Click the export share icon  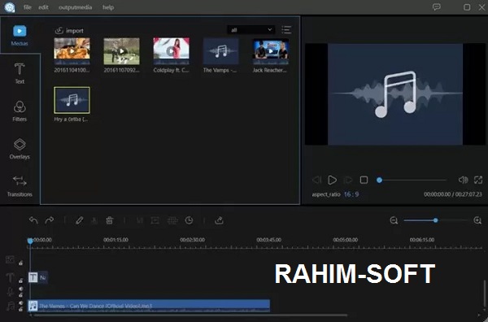[219, 220]
